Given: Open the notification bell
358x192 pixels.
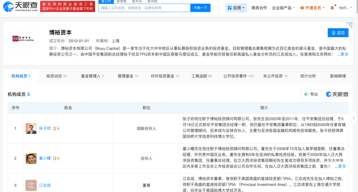Looking at the screenshot, I should tap(332, 8).
